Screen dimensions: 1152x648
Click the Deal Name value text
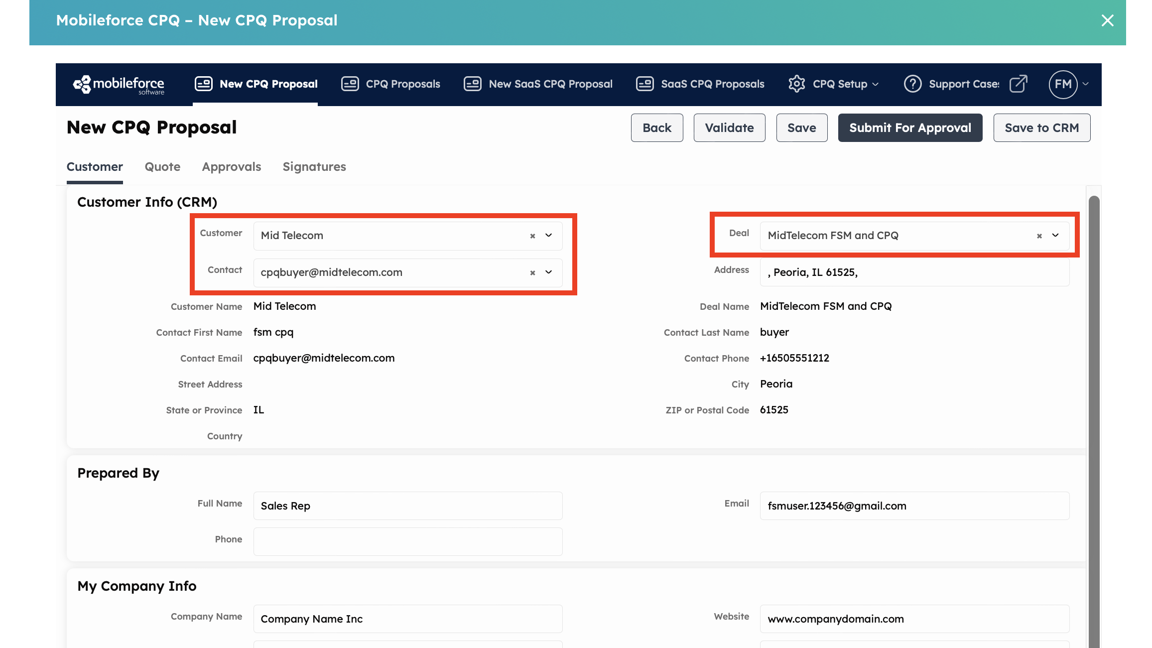tap(825, 306)
